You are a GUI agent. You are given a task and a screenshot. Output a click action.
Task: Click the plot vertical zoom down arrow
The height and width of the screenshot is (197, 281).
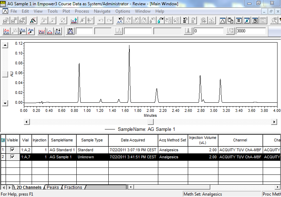pos(5,103)
